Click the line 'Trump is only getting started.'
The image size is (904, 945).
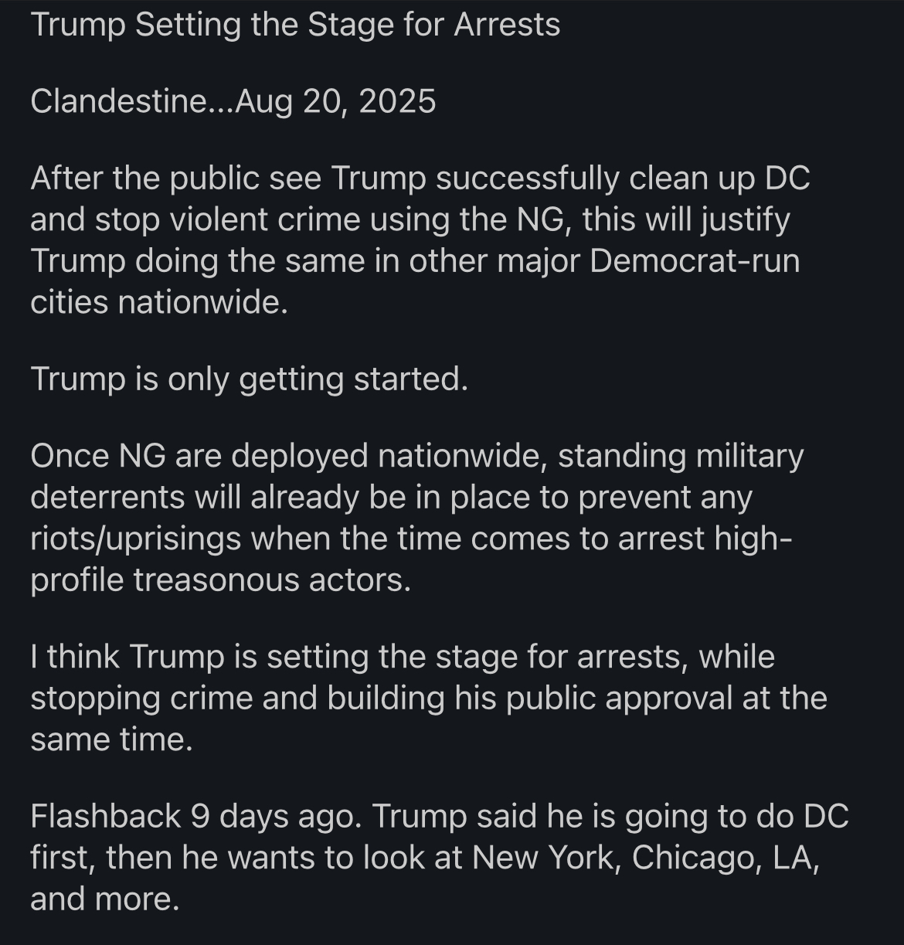tap(249, 379)
